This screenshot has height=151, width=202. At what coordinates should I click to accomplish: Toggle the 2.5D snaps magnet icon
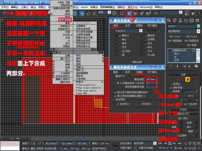tap(129, 13)
